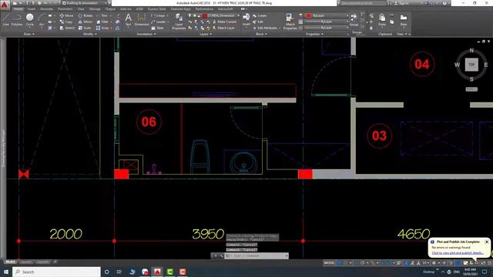The height and width of the screenshot is (277, 493).
Task: Click Make Current layer
Action: click(224, 22)
